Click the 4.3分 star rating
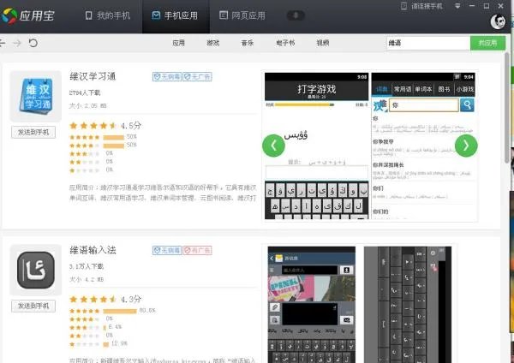Viewport: 514px width, 363px height. coord(105,299)
